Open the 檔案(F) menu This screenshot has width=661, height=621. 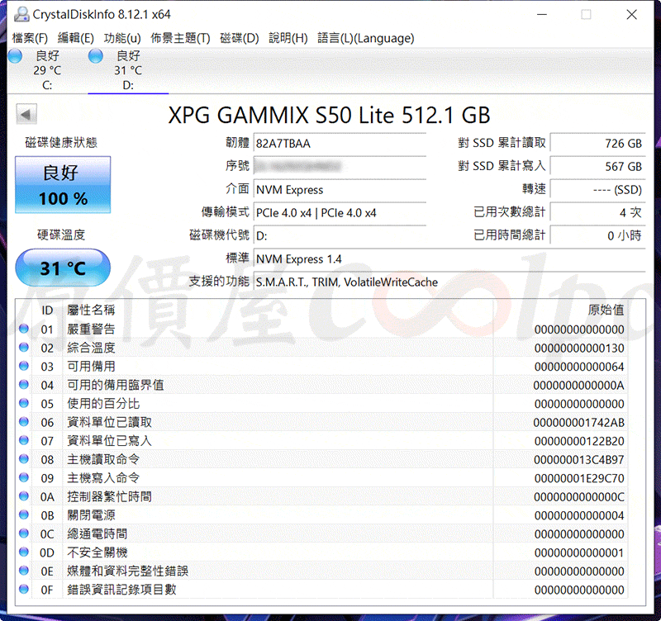pos(30,38)
